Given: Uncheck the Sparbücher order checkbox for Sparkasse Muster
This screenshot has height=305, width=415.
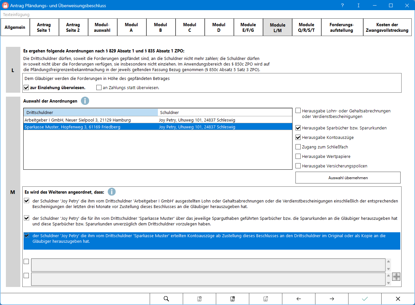Looking at the screenshot, I should (x=27, y=218).
